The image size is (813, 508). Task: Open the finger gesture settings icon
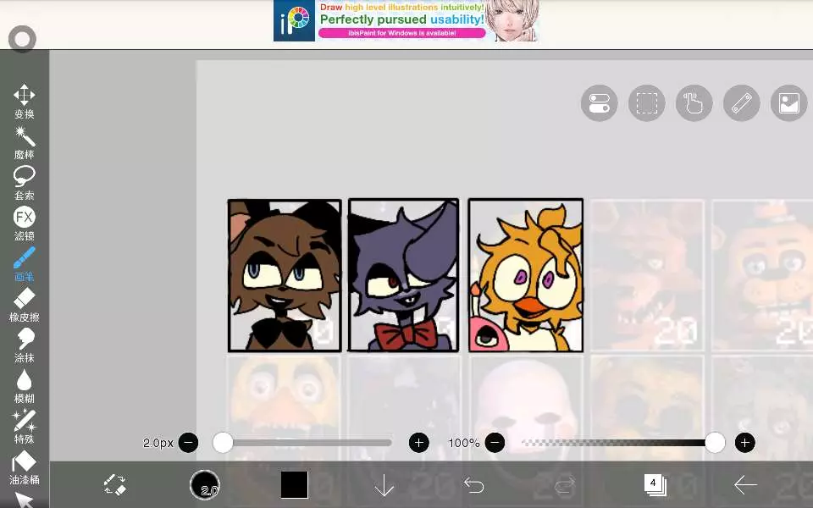click(694, 102)
